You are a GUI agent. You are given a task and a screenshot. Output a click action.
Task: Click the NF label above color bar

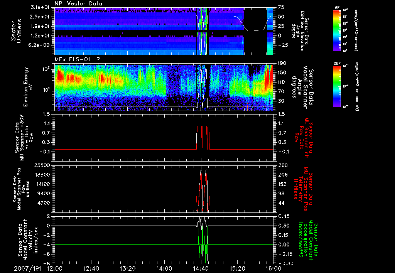click(x=337, y=8)
